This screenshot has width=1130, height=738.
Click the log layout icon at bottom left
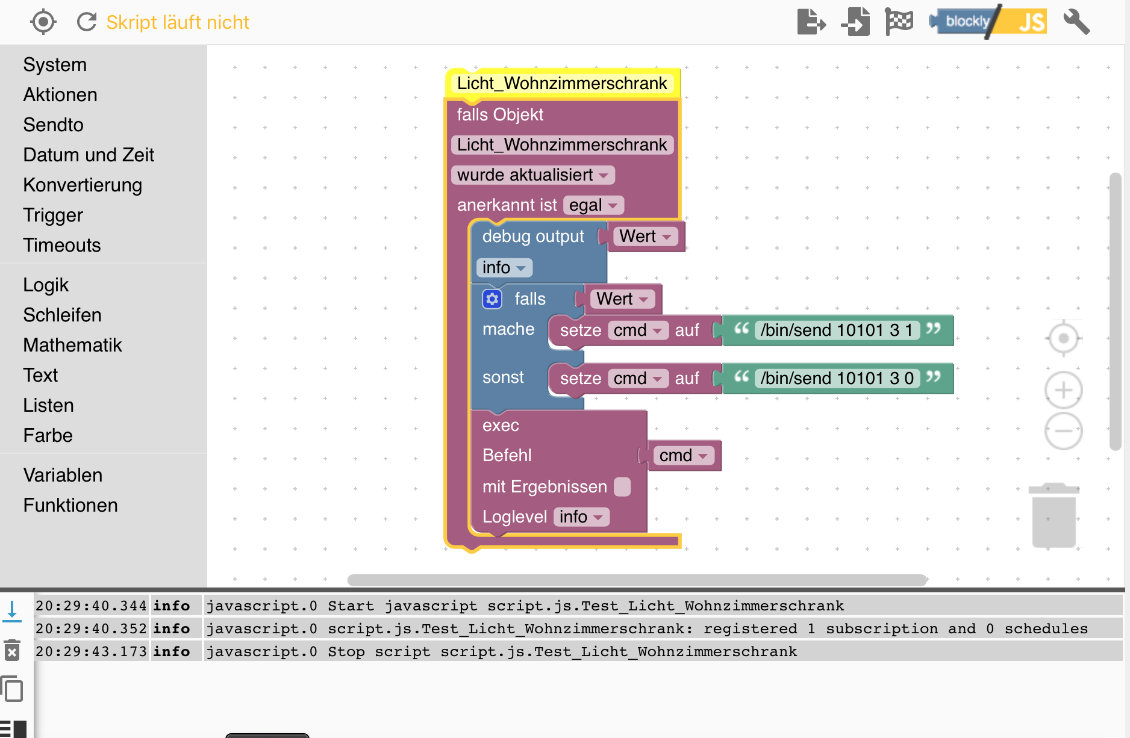[13, 728]
